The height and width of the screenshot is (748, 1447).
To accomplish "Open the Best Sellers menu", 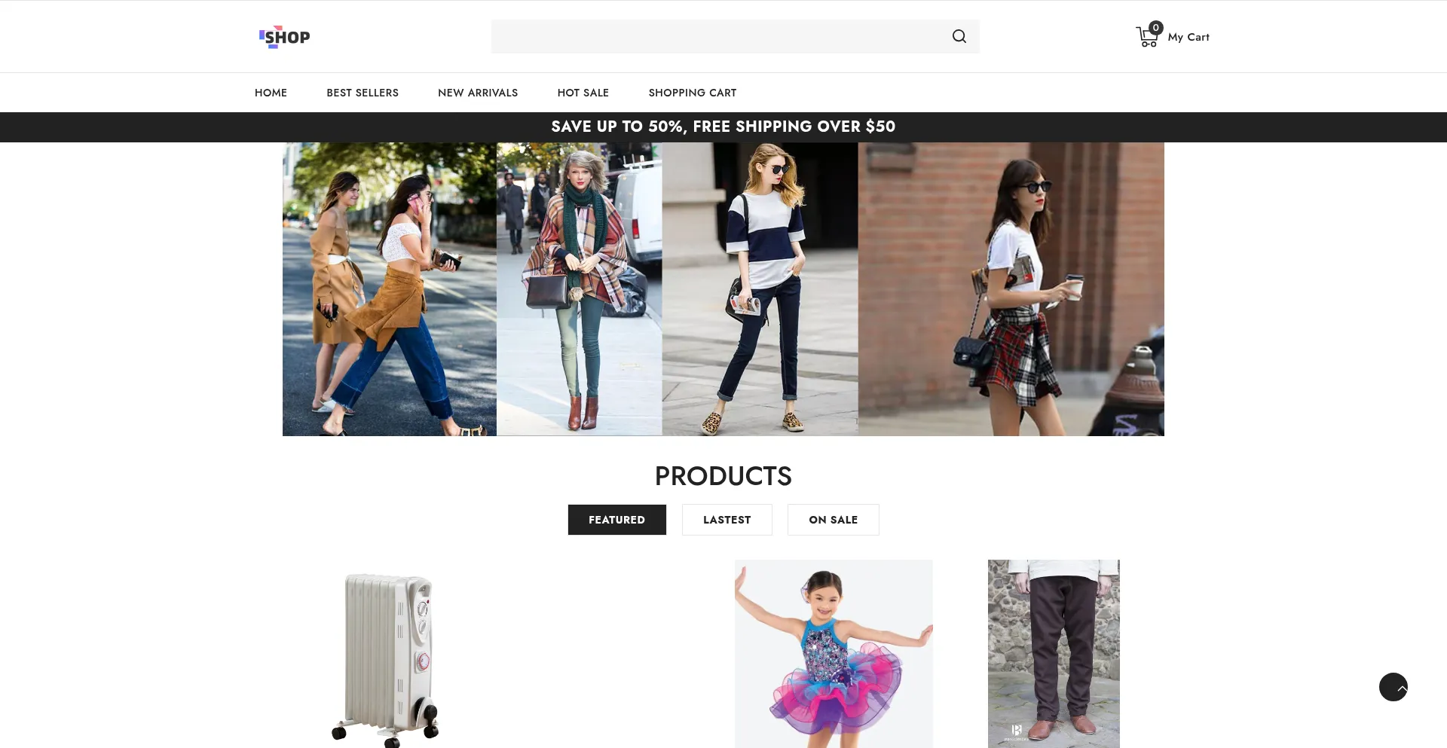I will [362, 93].
